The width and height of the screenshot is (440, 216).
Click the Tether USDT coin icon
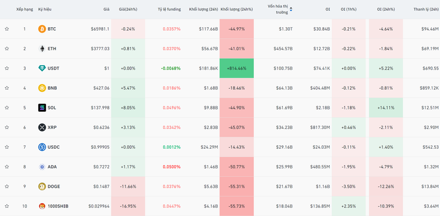(x=42, y=68)
